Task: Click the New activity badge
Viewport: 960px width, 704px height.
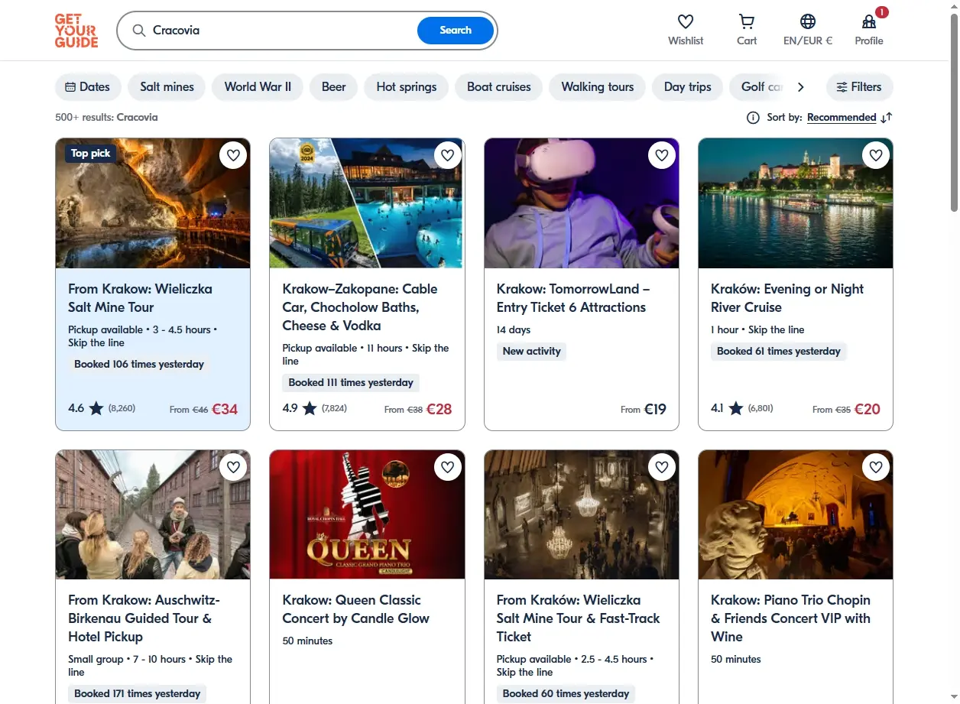Action: 532,352
